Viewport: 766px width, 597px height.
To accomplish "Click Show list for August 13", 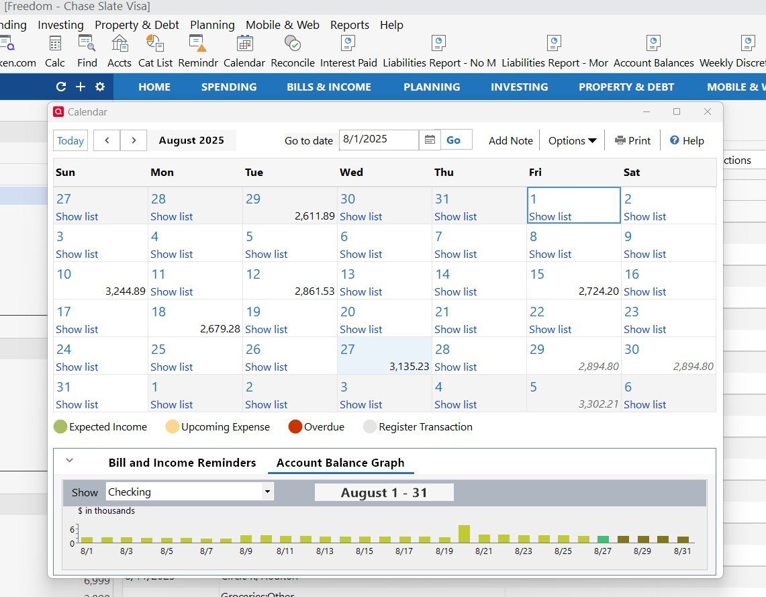I will 361,291.
